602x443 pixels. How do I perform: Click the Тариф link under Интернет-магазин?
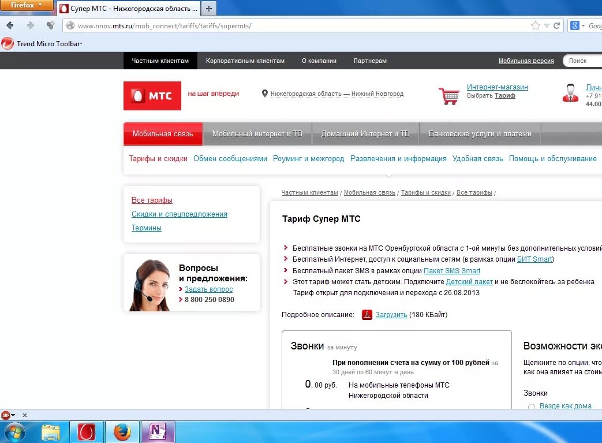coord(505,96)
